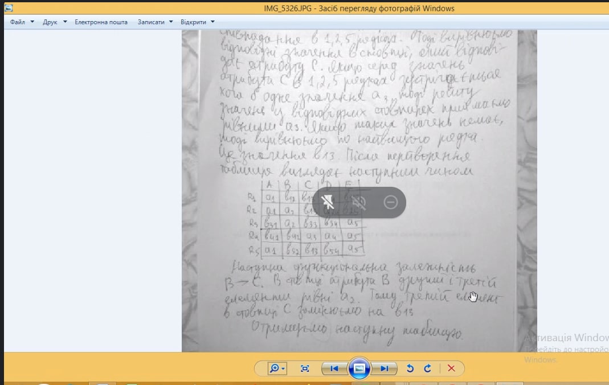The image size is (609, 385).
Task: Open the Записати menu
Action: click(x=151, y=22)
